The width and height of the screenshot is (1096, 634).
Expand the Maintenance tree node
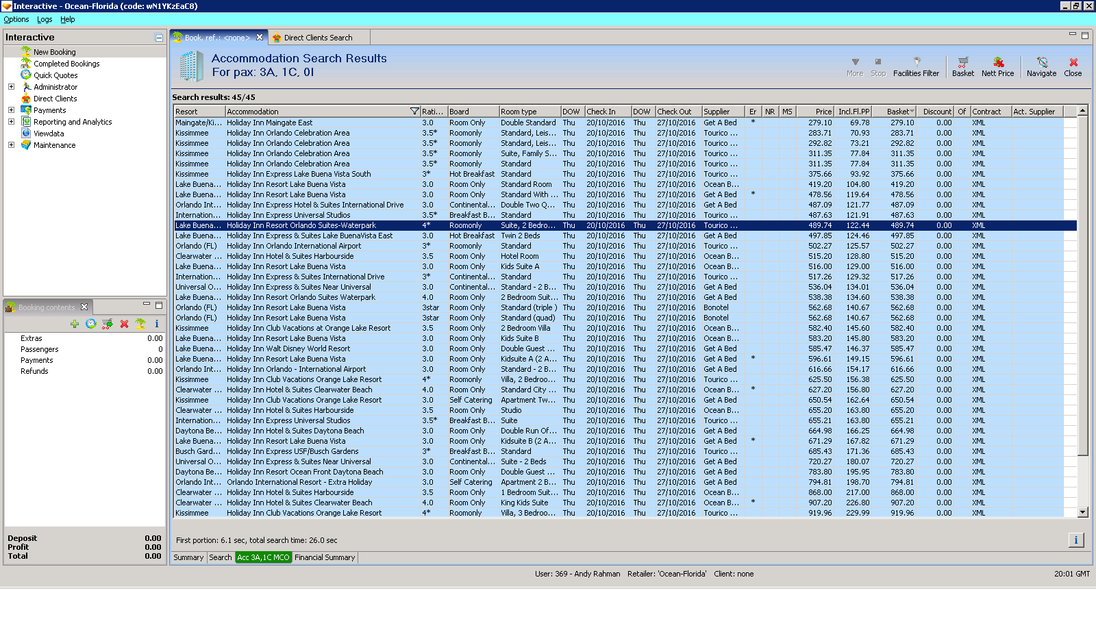pos(11,145)
